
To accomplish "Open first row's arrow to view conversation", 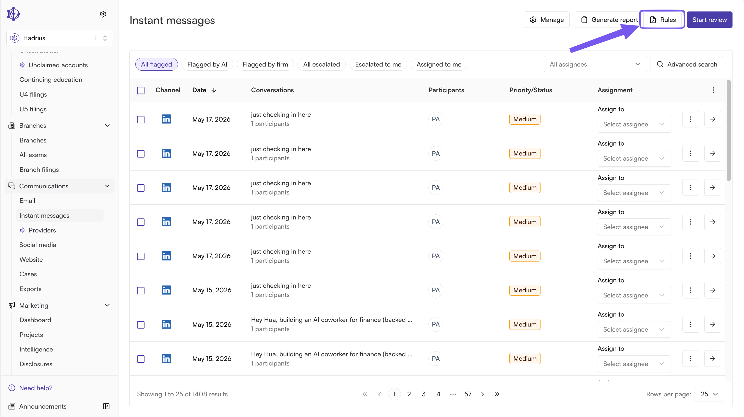I will (x=713, y=119).
